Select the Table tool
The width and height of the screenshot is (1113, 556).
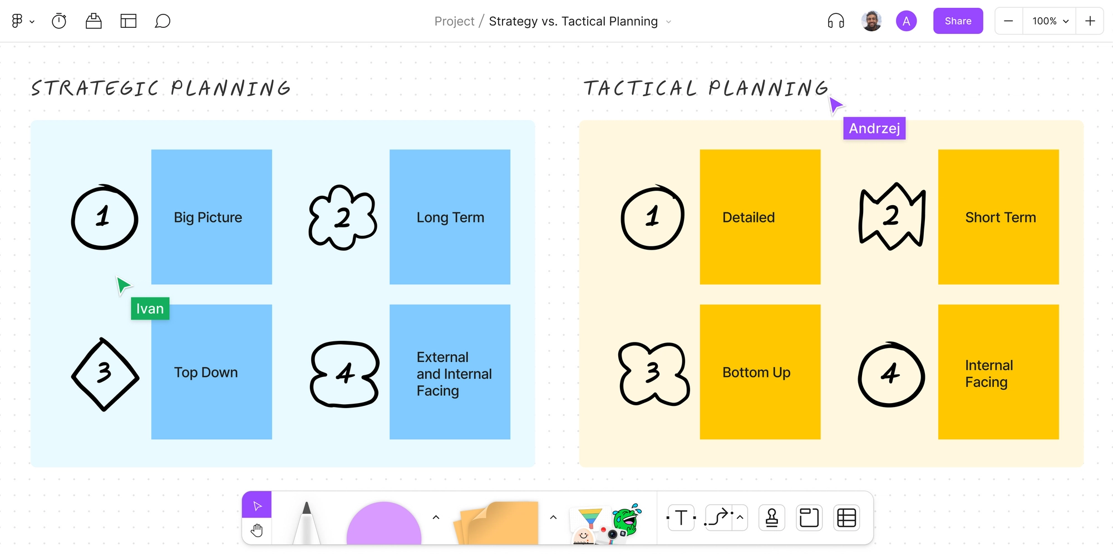[846, 517]
